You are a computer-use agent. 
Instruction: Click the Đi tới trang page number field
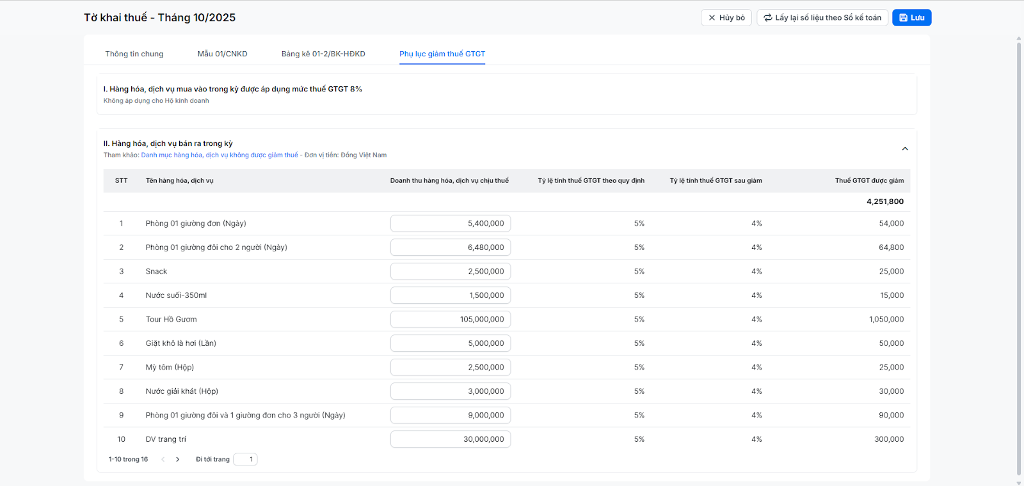(245, 459)
